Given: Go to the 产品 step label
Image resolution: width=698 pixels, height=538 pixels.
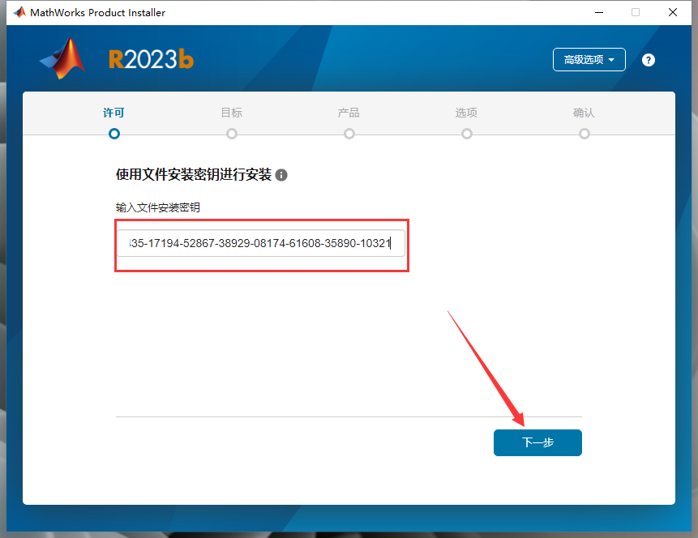Looking at the screenshot, I should pyautogui.click(x=349, y=113).
